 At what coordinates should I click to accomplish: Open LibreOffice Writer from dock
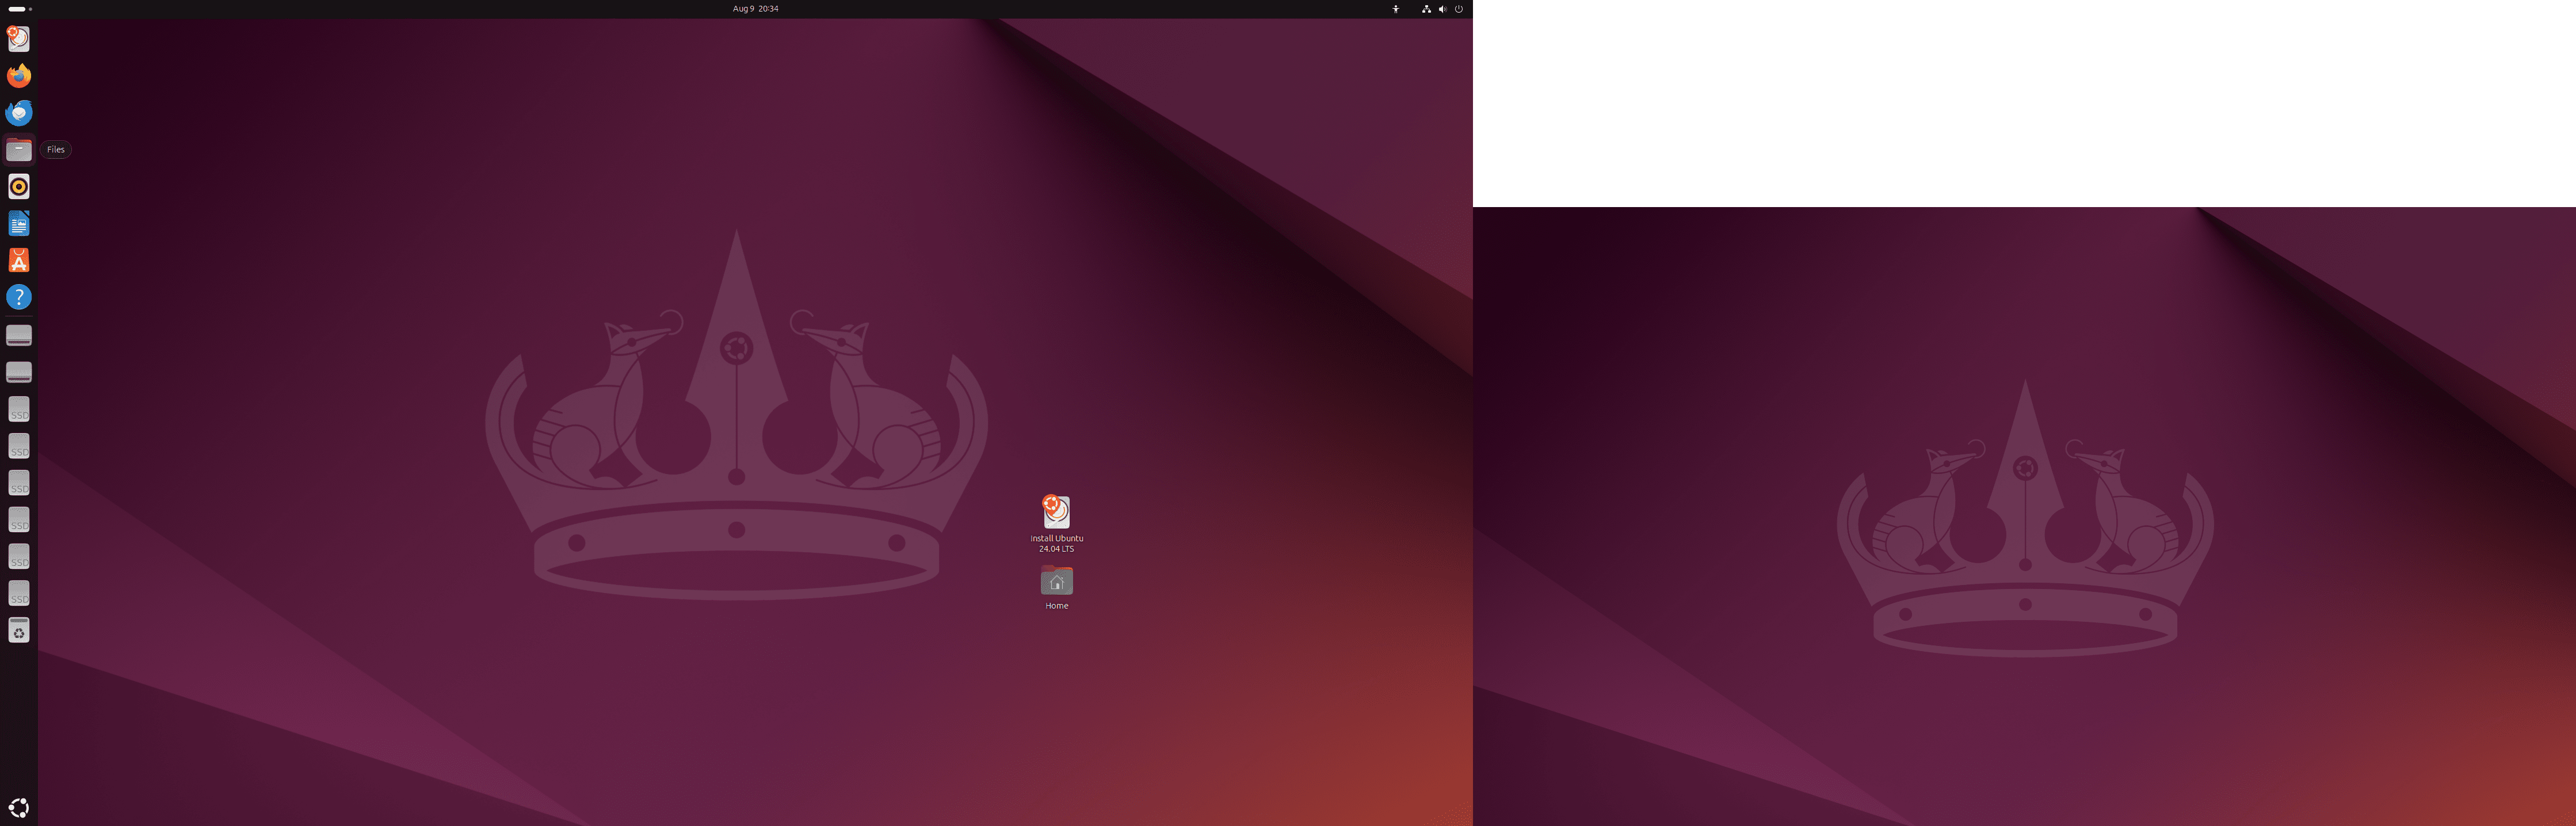pos(19,224)
